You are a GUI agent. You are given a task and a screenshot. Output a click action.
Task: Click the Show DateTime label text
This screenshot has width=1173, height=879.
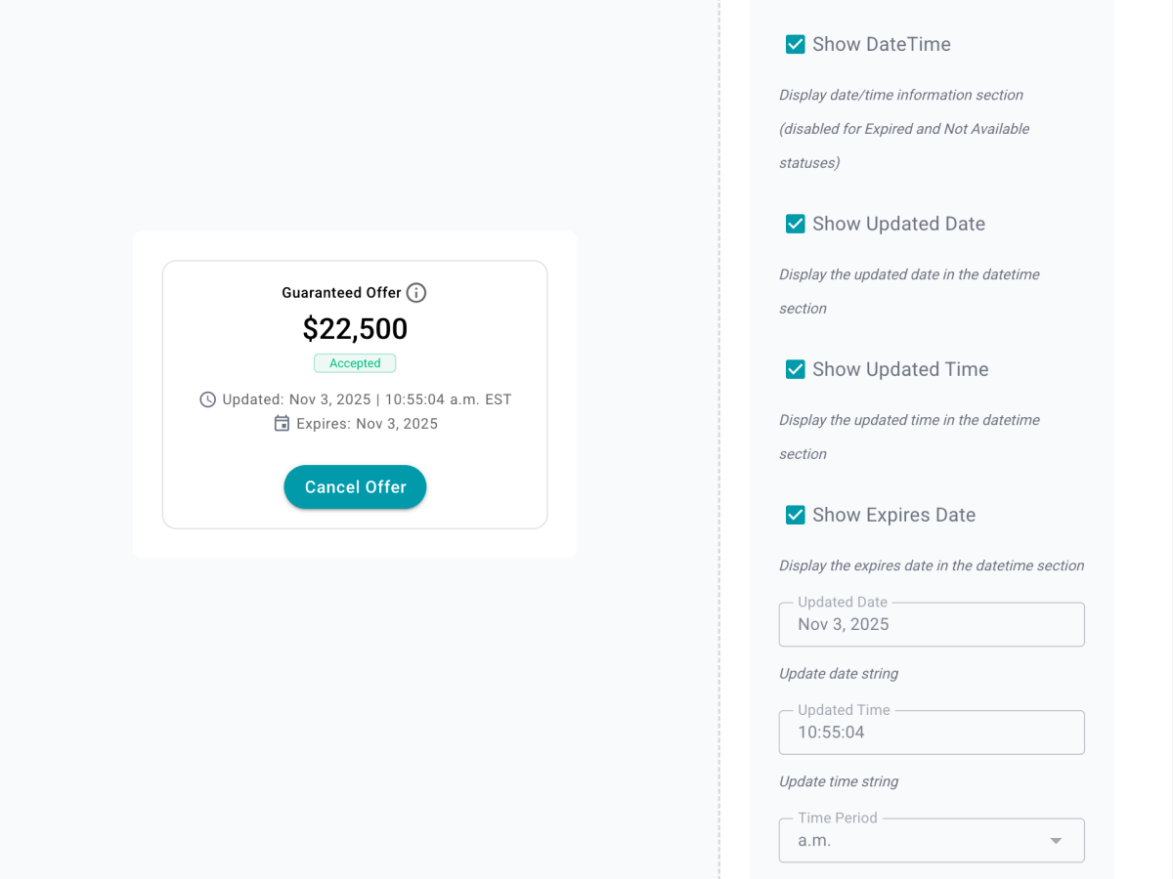pos(881,44)
